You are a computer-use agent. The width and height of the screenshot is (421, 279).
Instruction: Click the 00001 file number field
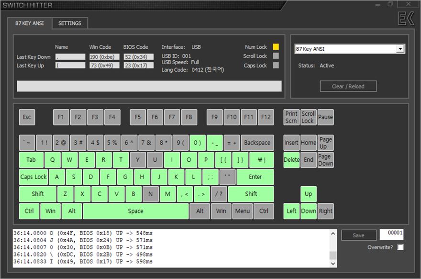point(391,234)
